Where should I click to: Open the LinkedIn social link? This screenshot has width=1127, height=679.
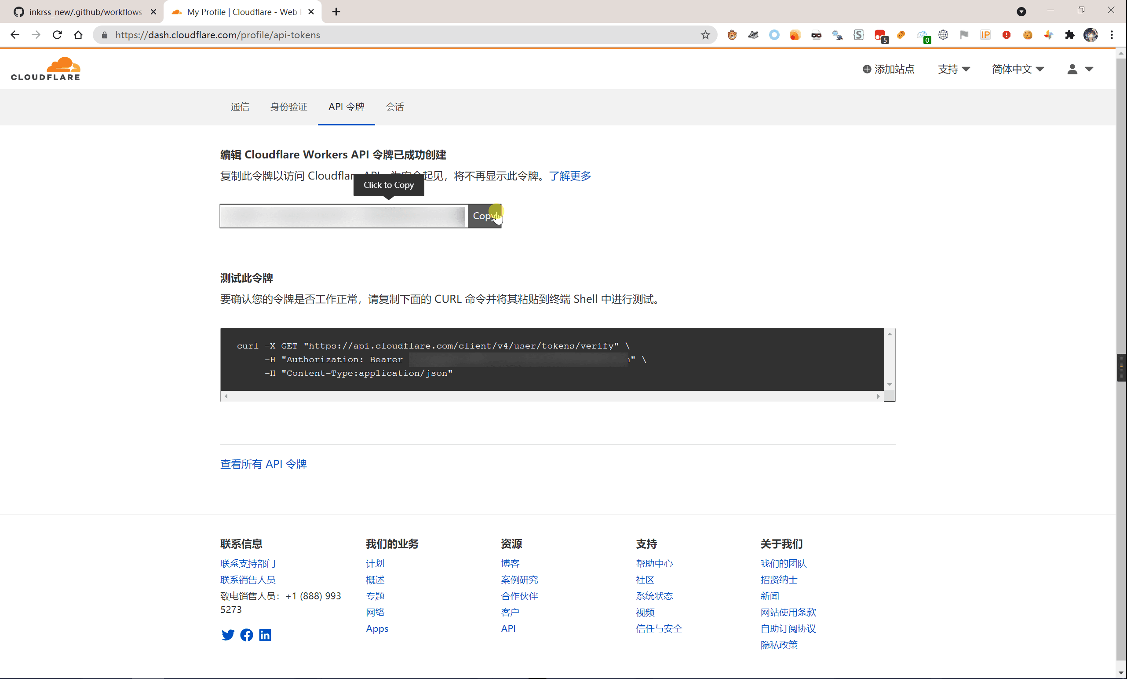265,635
